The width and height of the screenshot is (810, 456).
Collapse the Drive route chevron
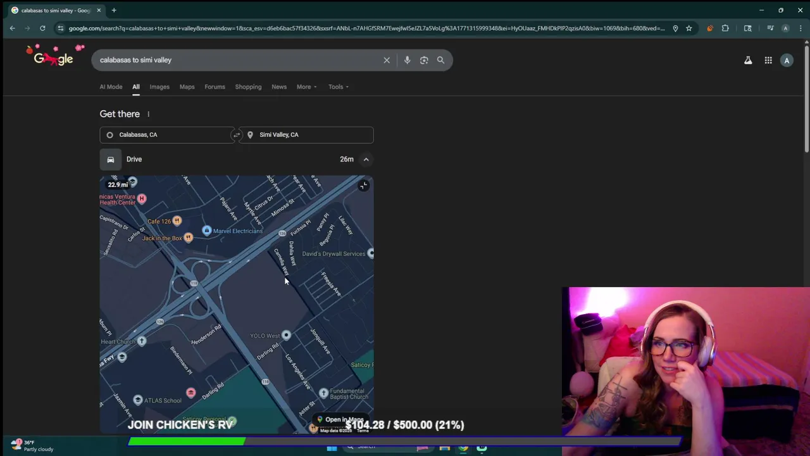(366, 160)
